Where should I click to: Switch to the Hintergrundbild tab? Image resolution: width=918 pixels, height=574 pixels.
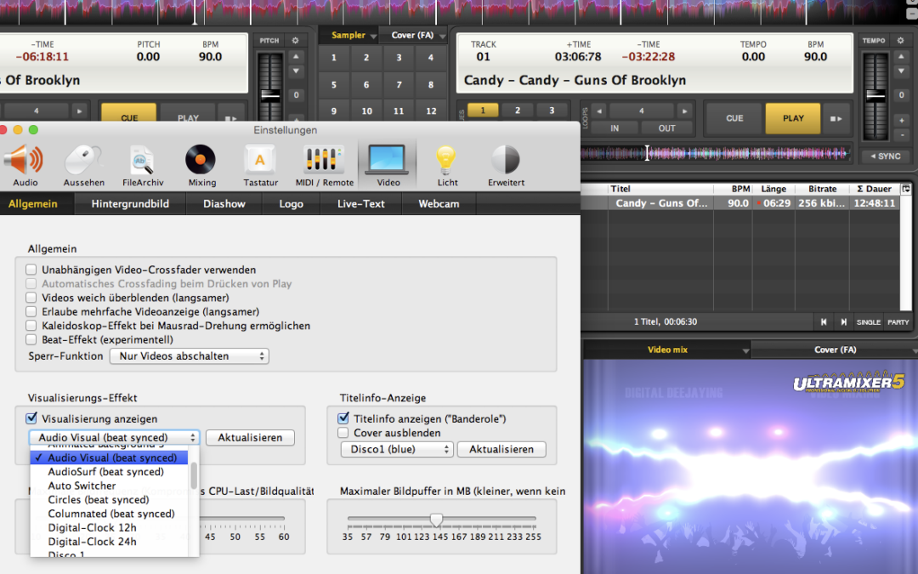tap(130, 204)
